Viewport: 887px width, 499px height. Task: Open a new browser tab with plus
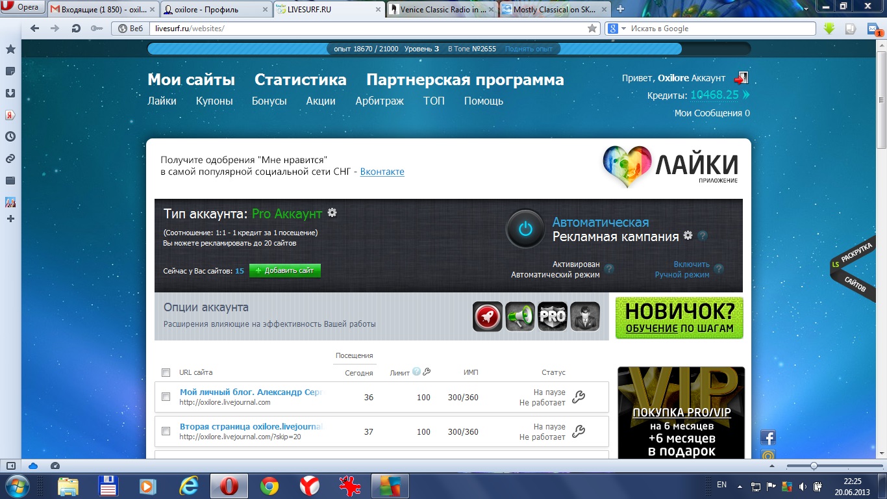(620, 9)
